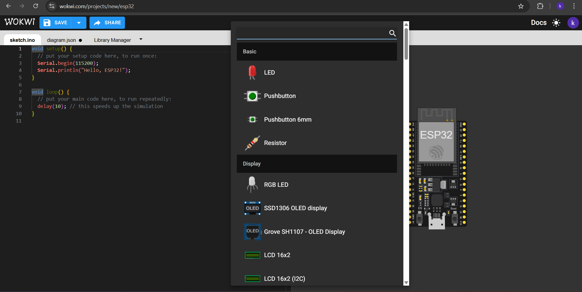Image resolution: width=582 pixels, height=292 pixels.
Task: Click the magnifier search icon
Action: [x=392, y=33]
